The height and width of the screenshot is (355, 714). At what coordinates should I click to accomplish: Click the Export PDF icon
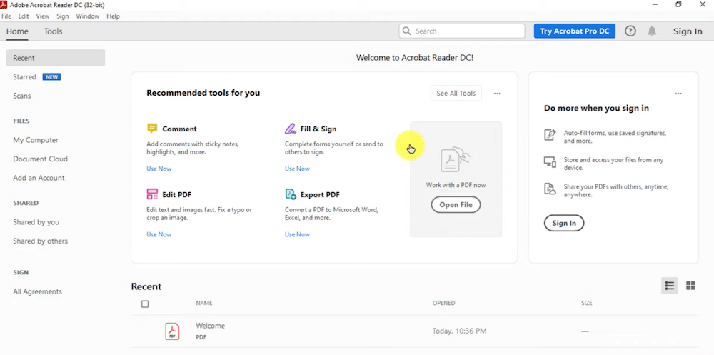[x=291, y=194]
